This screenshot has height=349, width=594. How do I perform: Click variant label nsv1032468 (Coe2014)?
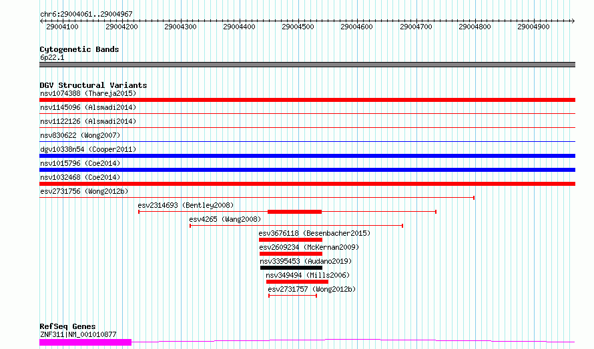click(x=80, y=177)
